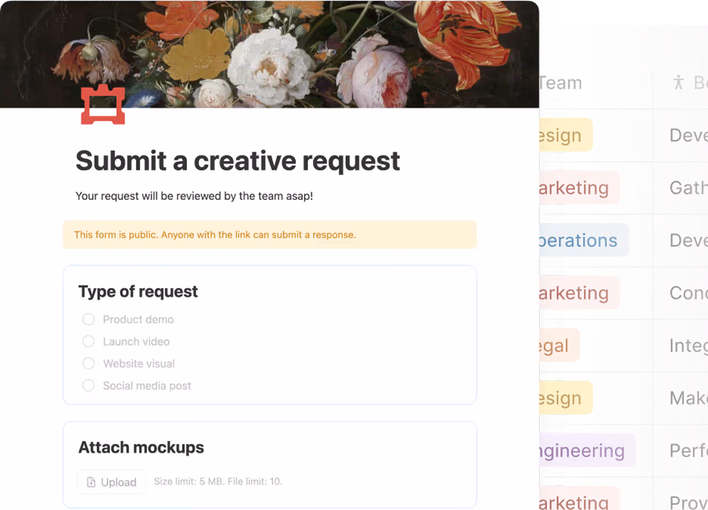The width and height of the screenshot is (708, 510).
Task: Choose the Website visual radio option
Action: click(88, 364)
